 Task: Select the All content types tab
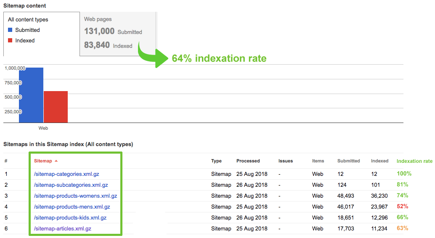(28, 20)
